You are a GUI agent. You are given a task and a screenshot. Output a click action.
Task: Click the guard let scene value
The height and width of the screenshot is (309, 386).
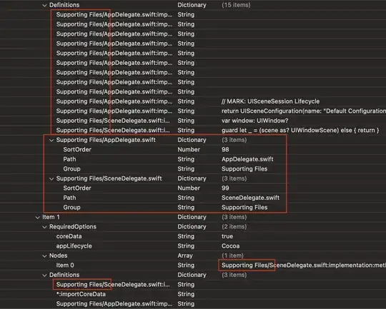[300, 130]
